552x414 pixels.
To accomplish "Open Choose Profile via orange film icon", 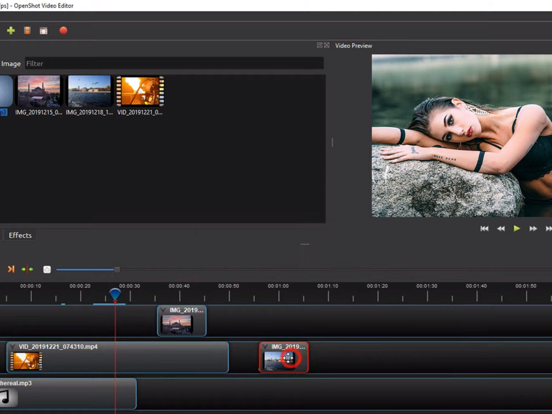I will click(27, 30).
